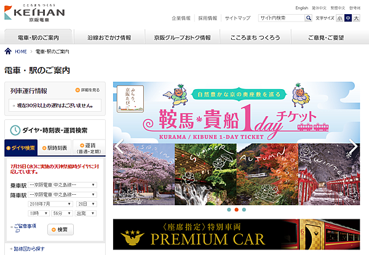Click 現在30分以上の遅れはございません status text

click(x=55, y=106)
